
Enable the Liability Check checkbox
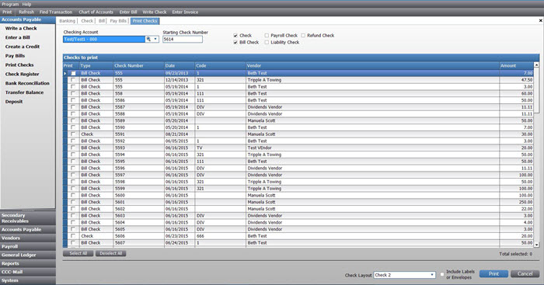267,42
